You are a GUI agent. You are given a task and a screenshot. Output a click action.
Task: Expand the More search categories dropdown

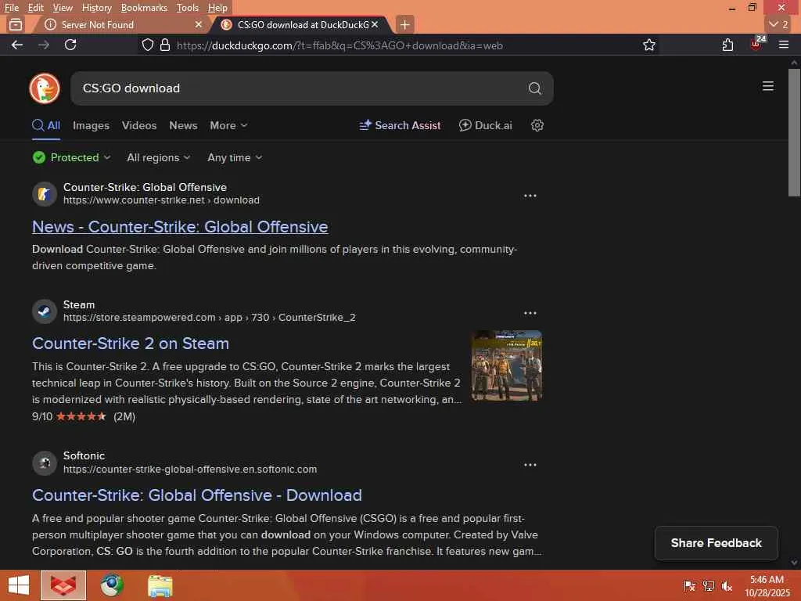[x=228, y=125]
